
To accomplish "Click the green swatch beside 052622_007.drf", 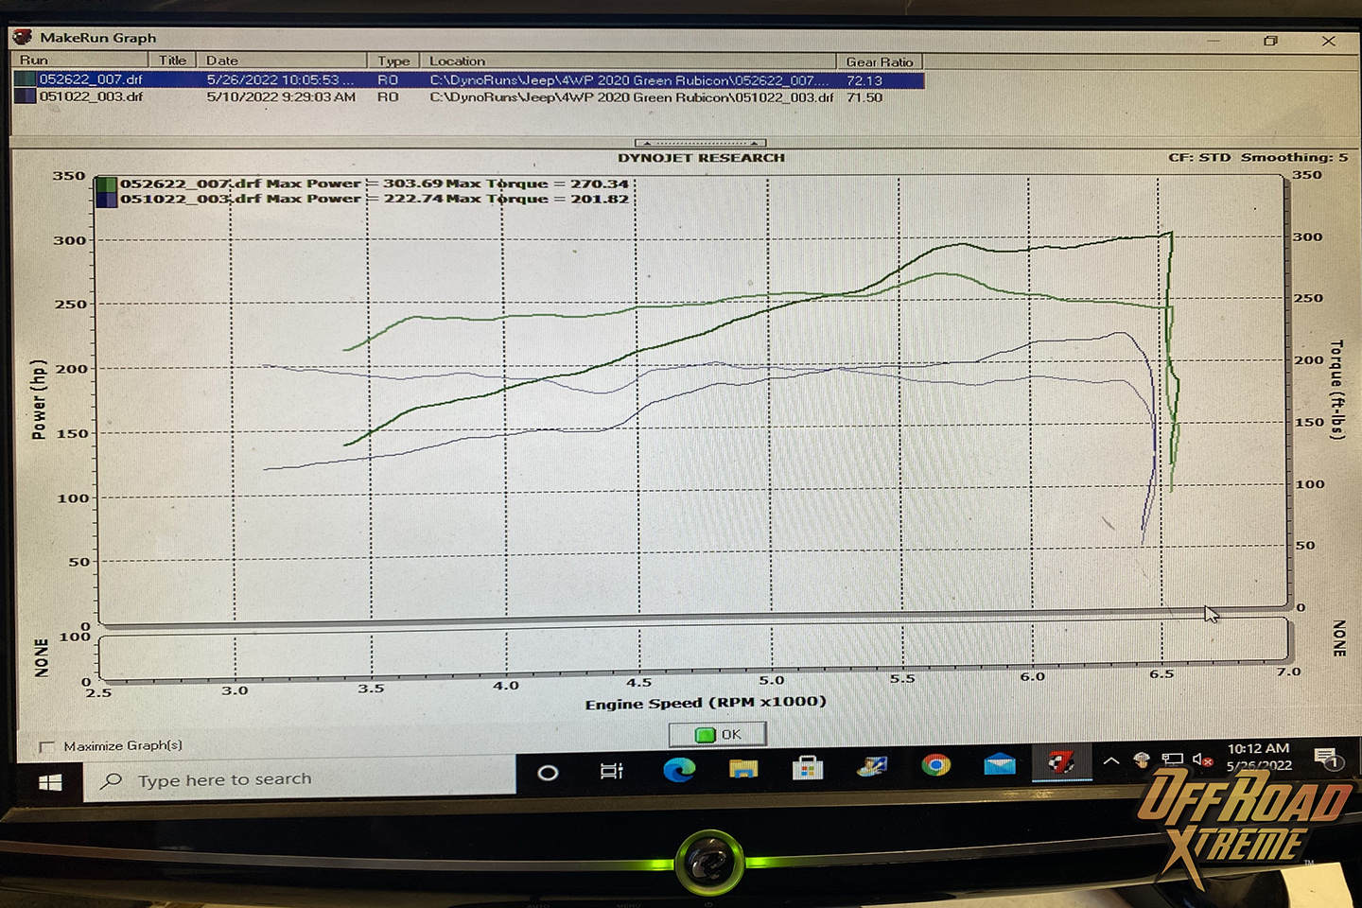I will click(x=106, y=184).
